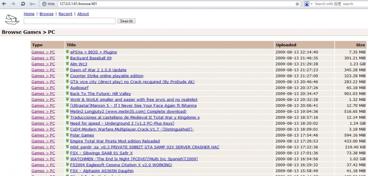Click download arrow beside Polar Games
The width and height of the screenshot is (368, 176).
pyautogui.click(x=67, y=135)
